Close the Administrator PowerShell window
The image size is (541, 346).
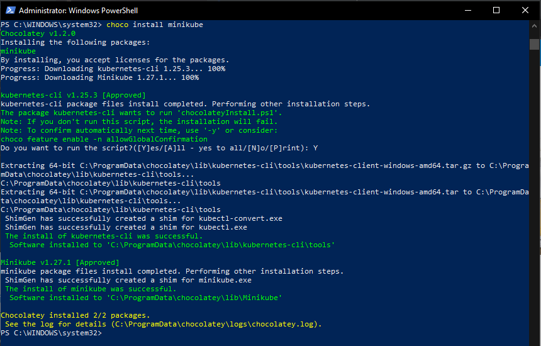point(525,10)
